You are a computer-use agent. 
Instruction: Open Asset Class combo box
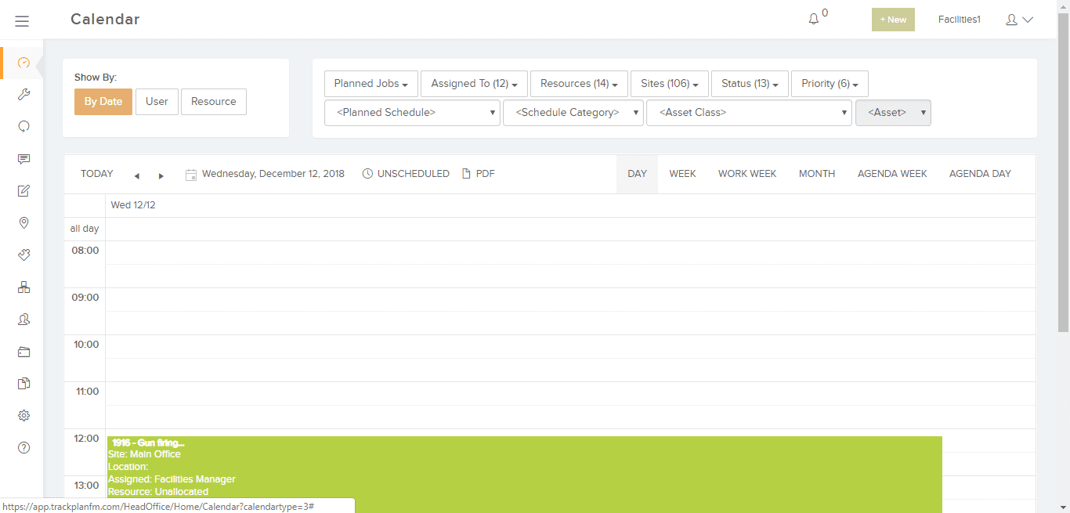pyautogui.click(x=749, y=113)
